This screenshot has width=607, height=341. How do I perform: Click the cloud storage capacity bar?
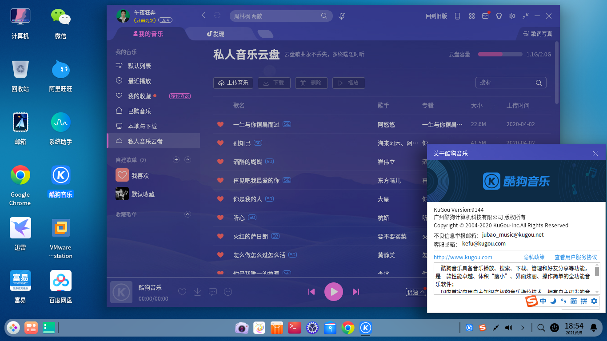(x=500, y=54)
